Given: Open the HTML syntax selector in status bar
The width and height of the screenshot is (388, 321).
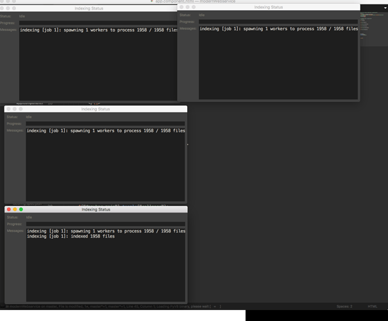Looking at the screenshot, I should point(373,307).
